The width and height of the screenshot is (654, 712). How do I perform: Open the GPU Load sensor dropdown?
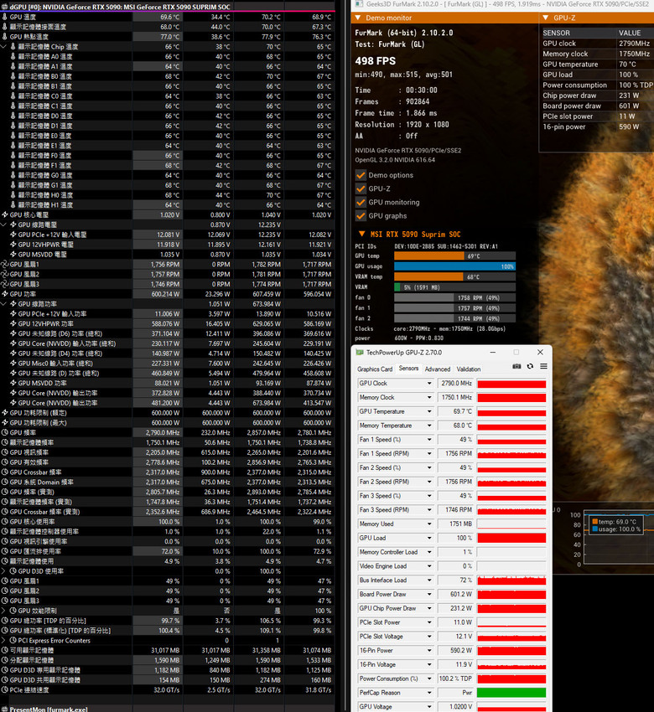click(x=429, y=538)
